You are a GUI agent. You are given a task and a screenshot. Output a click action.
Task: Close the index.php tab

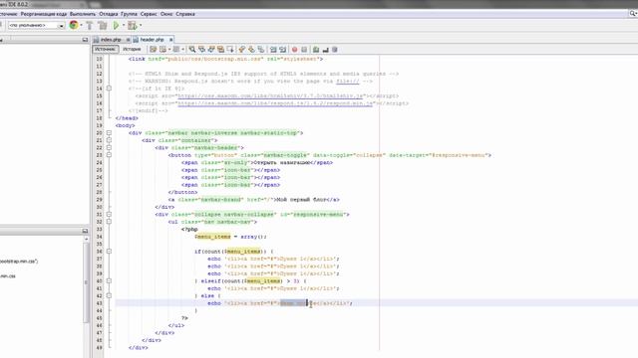pos(128,40)
